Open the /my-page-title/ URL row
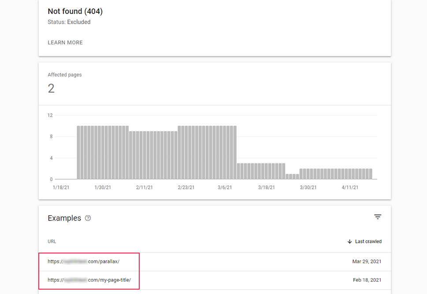 click(x=89, y=280)
